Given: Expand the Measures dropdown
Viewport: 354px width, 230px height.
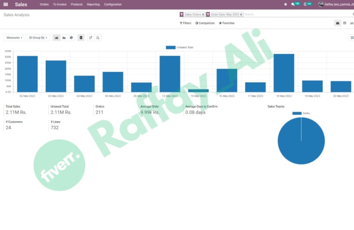Looking at the screenshot, I should pyautogui.click(x=15, y=37).
